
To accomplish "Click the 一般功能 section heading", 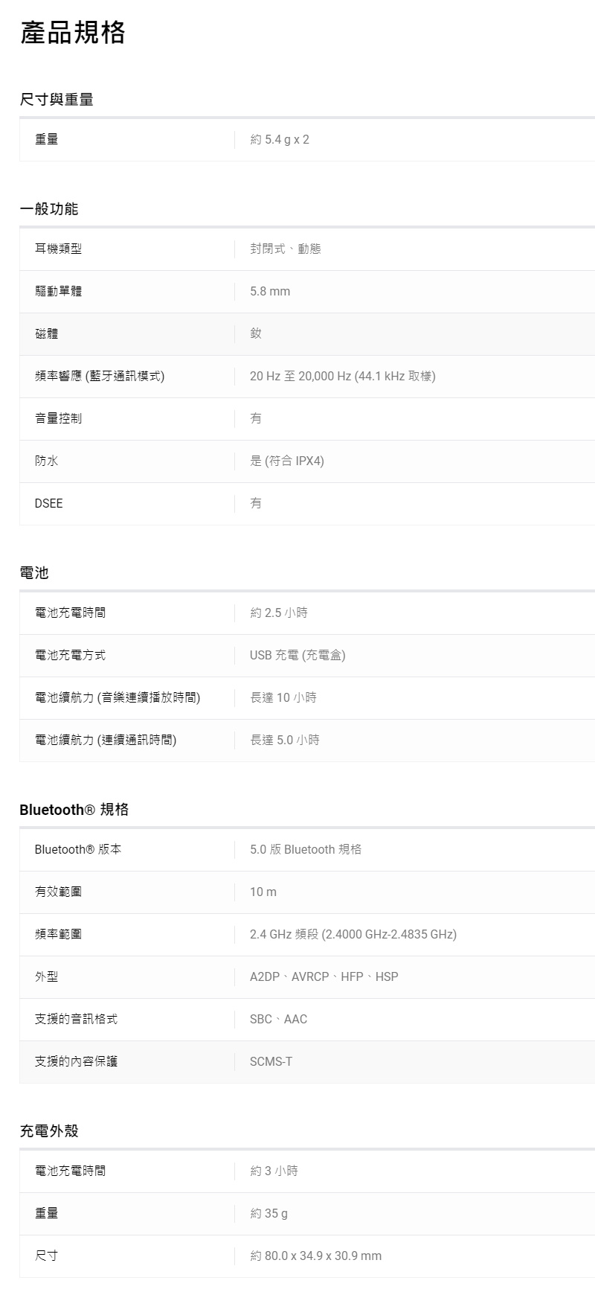I will [x=49, y=209].
